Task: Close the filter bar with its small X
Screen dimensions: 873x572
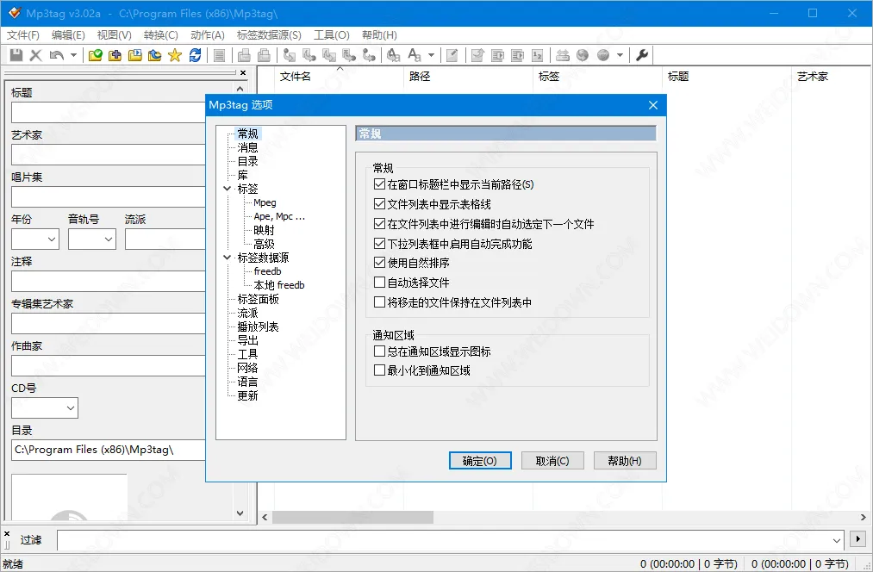Action: (7, 533)
